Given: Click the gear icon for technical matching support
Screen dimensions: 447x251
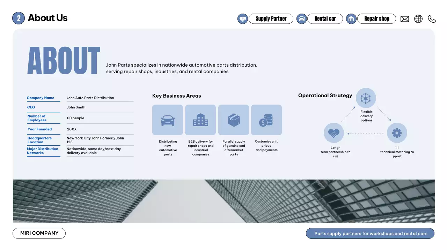Looking at the screenshot, I should point(397,133).
